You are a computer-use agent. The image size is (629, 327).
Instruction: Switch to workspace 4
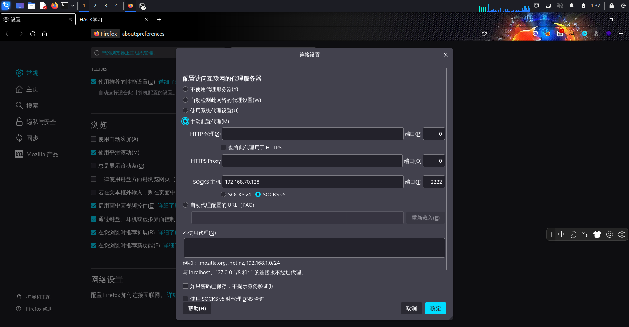pos(116,6)
